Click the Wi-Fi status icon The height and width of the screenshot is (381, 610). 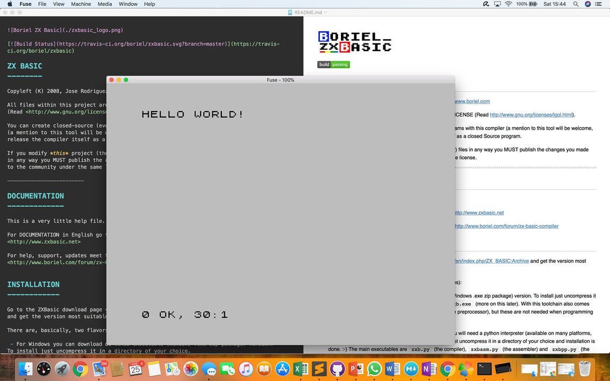tap(508, 4)
